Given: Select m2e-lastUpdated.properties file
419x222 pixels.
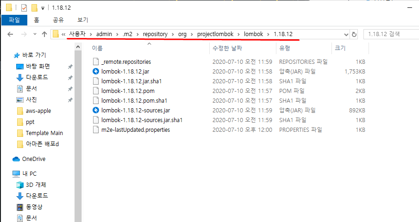Looking at the screenshot, I should coord(136,129).
